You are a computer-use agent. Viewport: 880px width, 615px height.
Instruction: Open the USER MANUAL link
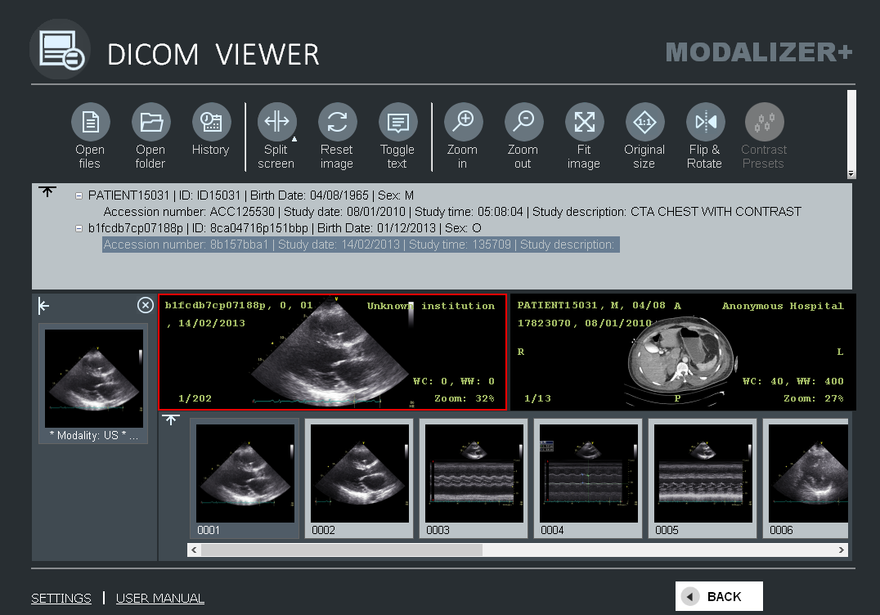click(160, 599)
